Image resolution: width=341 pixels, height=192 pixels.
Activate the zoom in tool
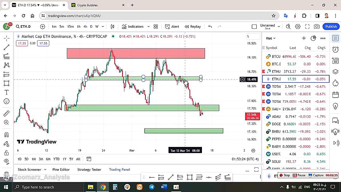(7, 122)
